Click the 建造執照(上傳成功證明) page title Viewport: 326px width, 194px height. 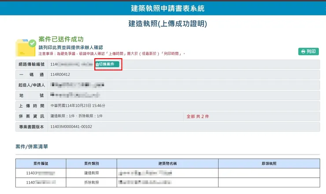[167, 23]
